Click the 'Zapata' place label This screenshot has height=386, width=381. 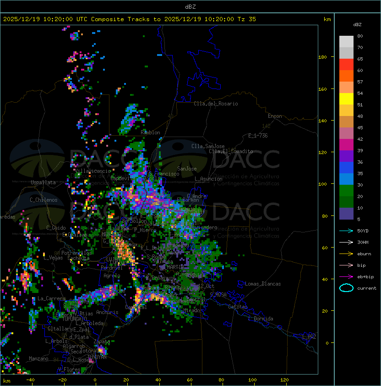point(102,342)
